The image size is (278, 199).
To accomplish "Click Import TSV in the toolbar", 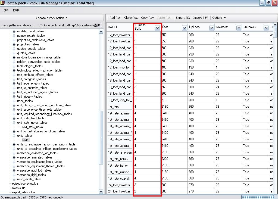I will [201, 18].
